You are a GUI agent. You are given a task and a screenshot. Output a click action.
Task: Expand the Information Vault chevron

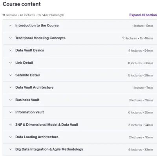(11, 112)
